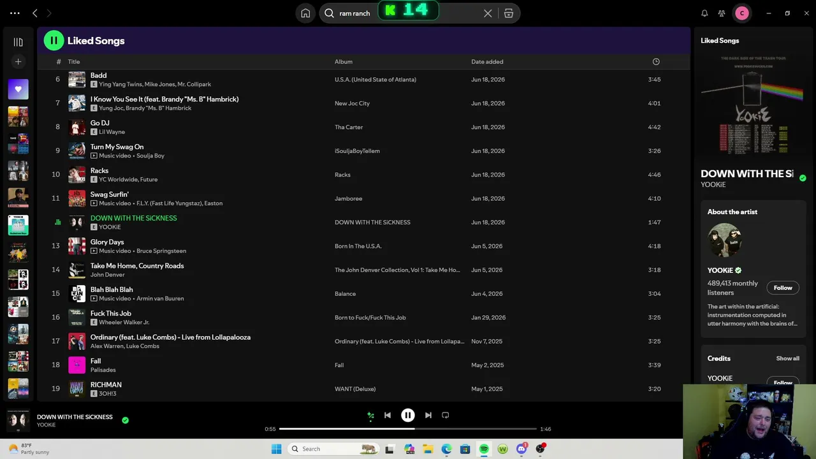This screenshot has height=459, width=816.
Task: Open the Liked Songs heading in right panel
Action: pos(720,41)
